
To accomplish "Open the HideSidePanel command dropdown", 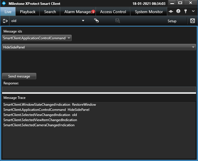I will coord(99,47).
